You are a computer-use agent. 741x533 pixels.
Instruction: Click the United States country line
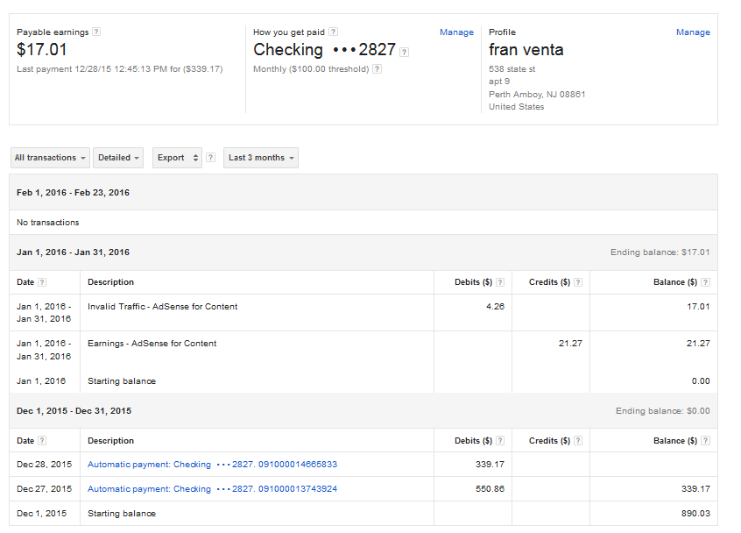click(516, 107)
